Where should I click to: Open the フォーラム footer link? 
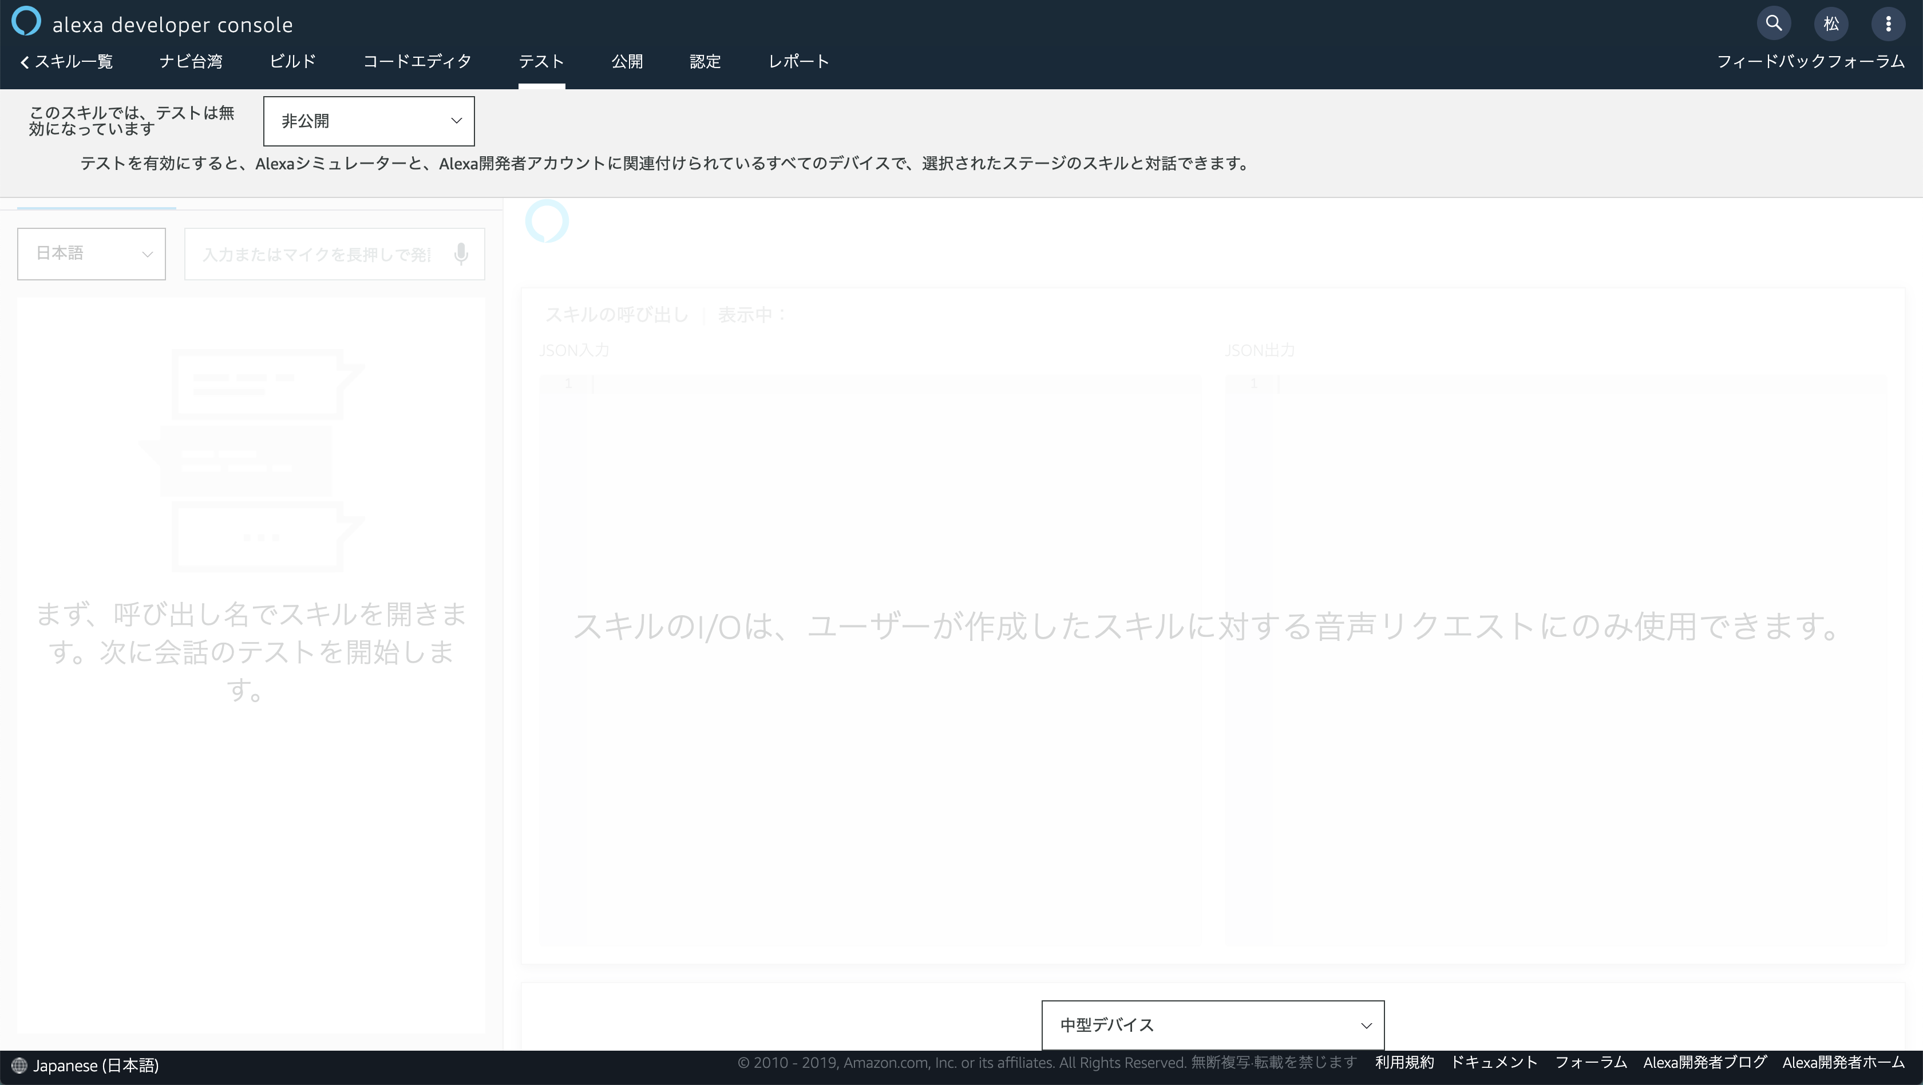[x=1591, y=1063]
